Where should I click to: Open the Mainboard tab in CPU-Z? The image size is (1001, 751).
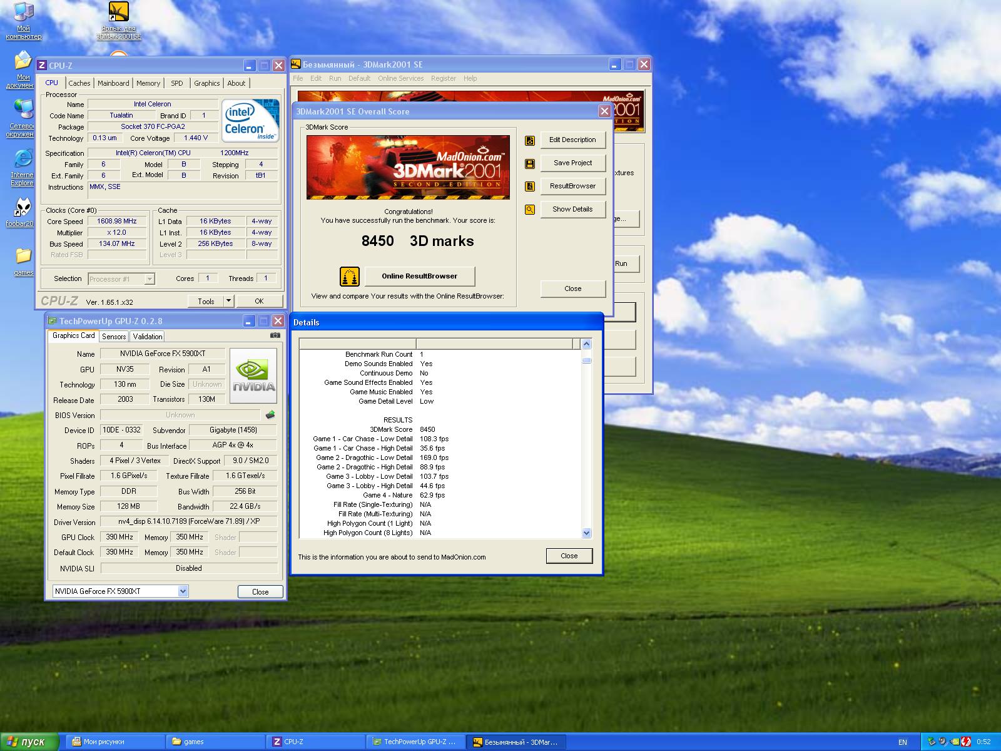click(x=113, y=83)
